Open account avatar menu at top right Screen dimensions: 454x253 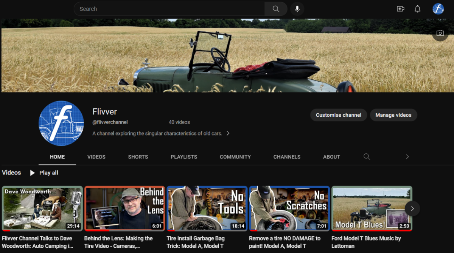[438, 9]
